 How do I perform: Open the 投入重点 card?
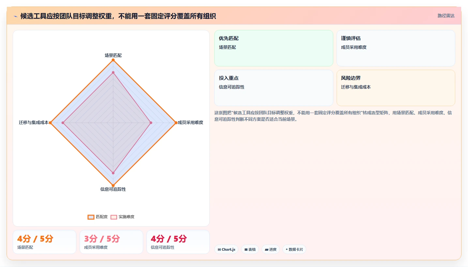(274, 88)
